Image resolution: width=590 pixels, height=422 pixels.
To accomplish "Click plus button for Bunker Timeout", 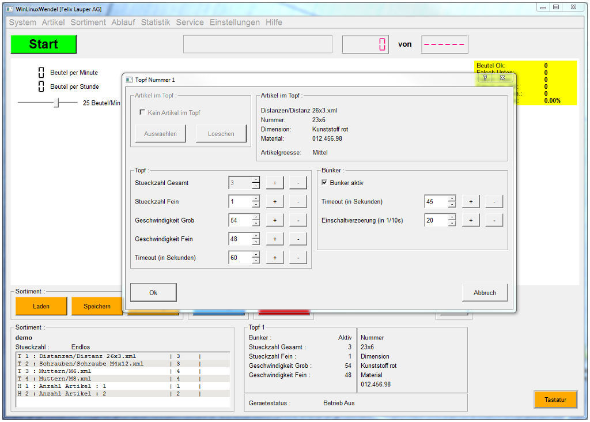I will tap(471, 201).
